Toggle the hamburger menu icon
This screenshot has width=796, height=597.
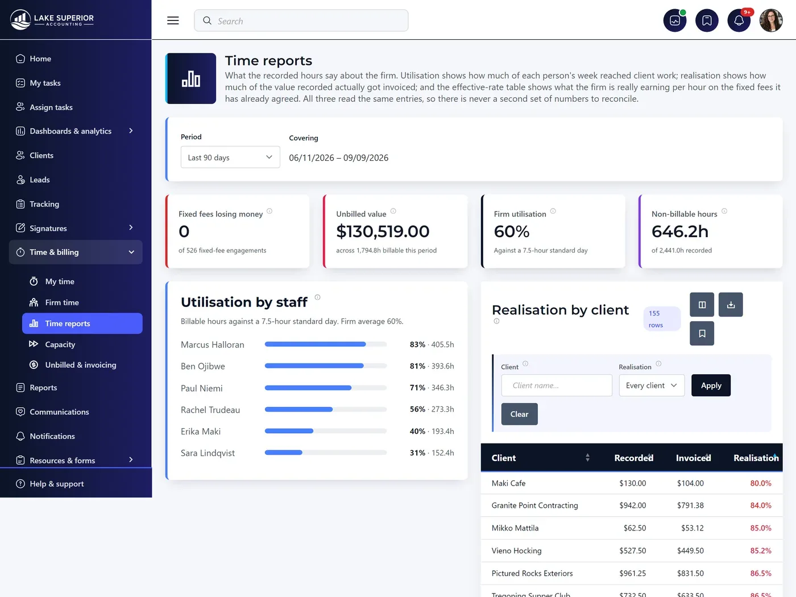click(173, 20)
